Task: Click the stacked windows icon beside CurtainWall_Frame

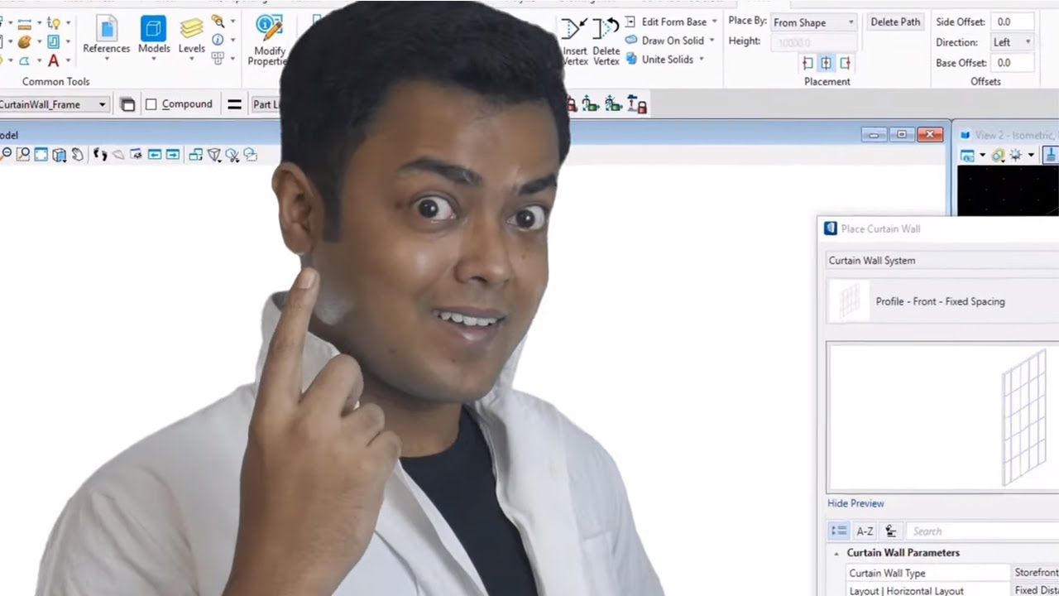Action: point(127,105)
